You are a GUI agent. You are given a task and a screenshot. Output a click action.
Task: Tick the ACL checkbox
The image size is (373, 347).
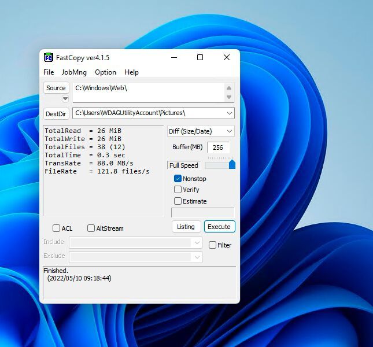[x=56, y=228]
